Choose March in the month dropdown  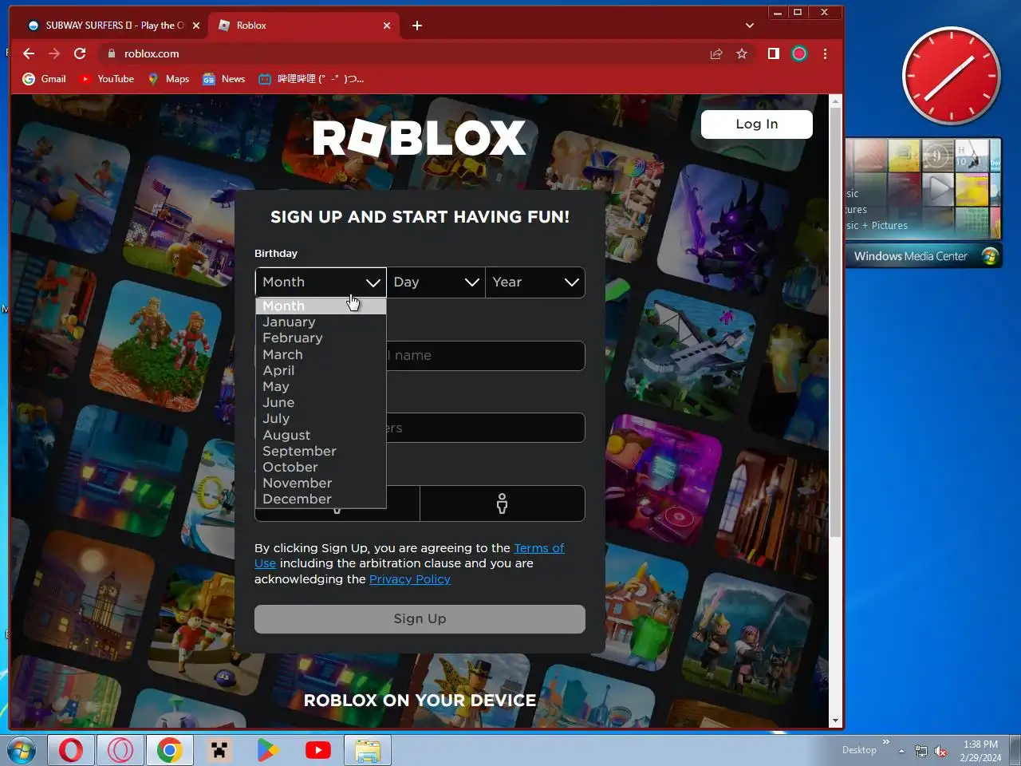(x=321, y=354)
